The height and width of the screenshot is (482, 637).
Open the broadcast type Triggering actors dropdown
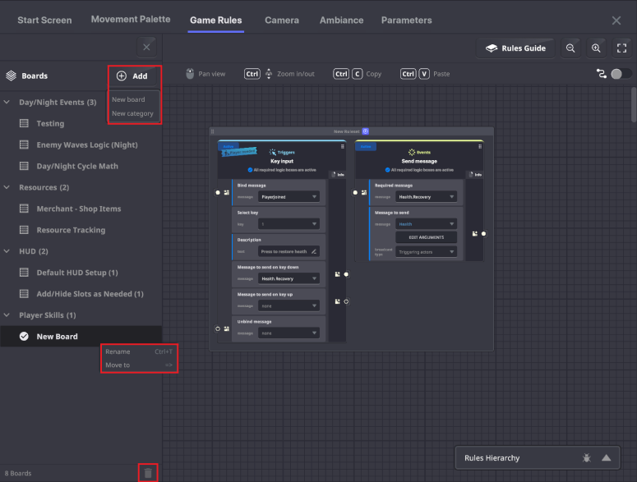(426, 252)
